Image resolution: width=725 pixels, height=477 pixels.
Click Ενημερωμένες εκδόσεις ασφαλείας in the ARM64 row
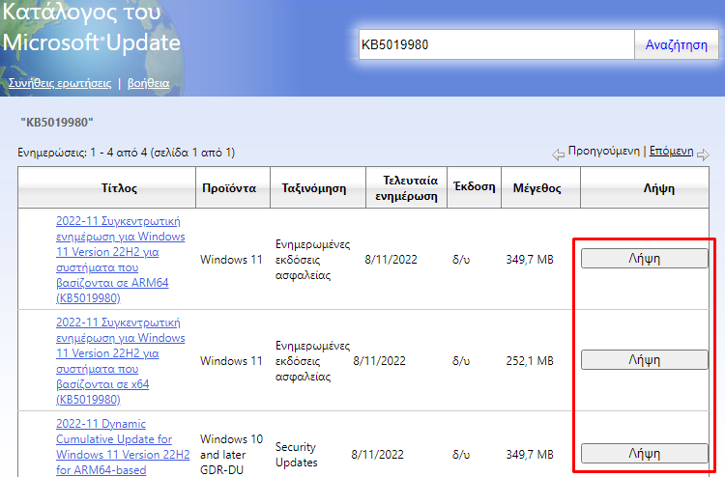[x=312, y=260]
